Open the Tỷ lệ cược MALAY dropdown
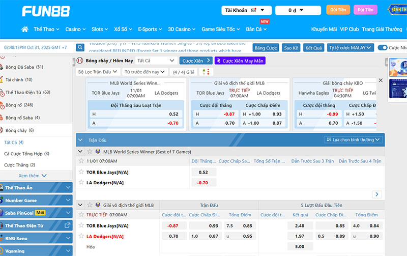This screenshot has width=407, height=256. tap(350, 48)
